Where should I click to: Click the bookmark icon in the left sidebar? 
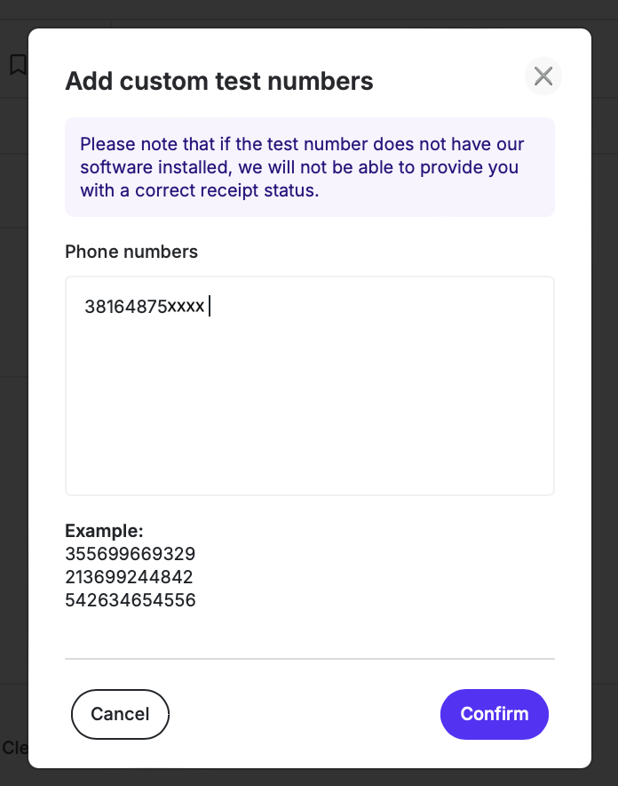tap(18, 66)
